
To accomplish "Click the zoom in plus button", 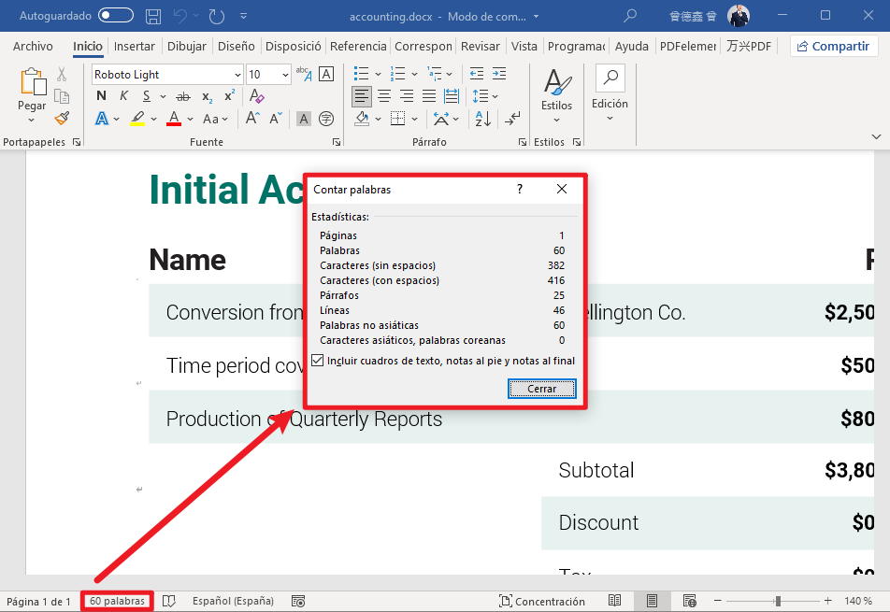I will click(828, 601).
